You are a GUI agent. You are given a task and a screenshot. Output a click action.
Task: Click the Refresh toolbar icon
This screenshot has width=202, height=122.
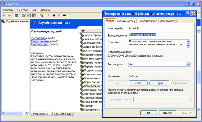coord(29,15)
